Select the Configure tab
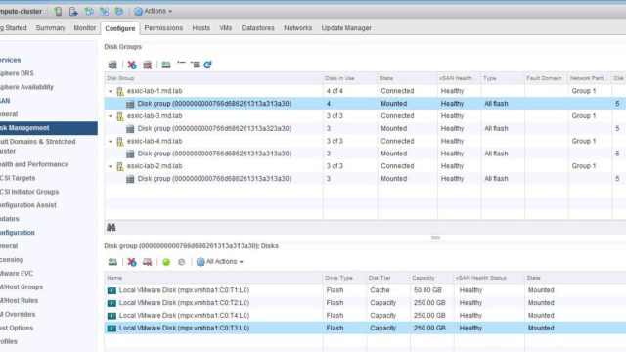The image size is (626, 352). [119, 28]
